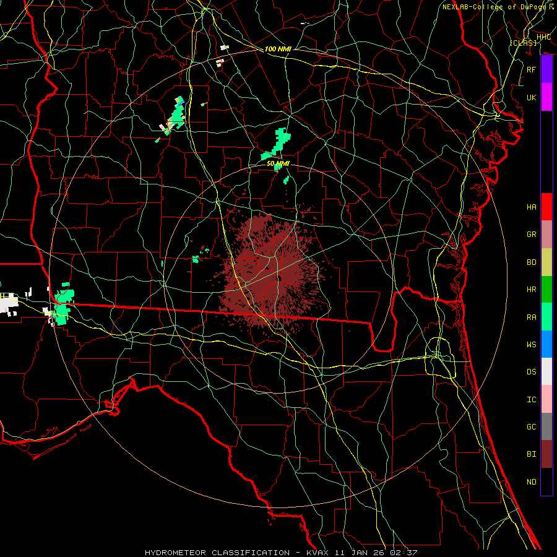Click the BI brown legend swatch
The image size is (557, 557).
546,454
